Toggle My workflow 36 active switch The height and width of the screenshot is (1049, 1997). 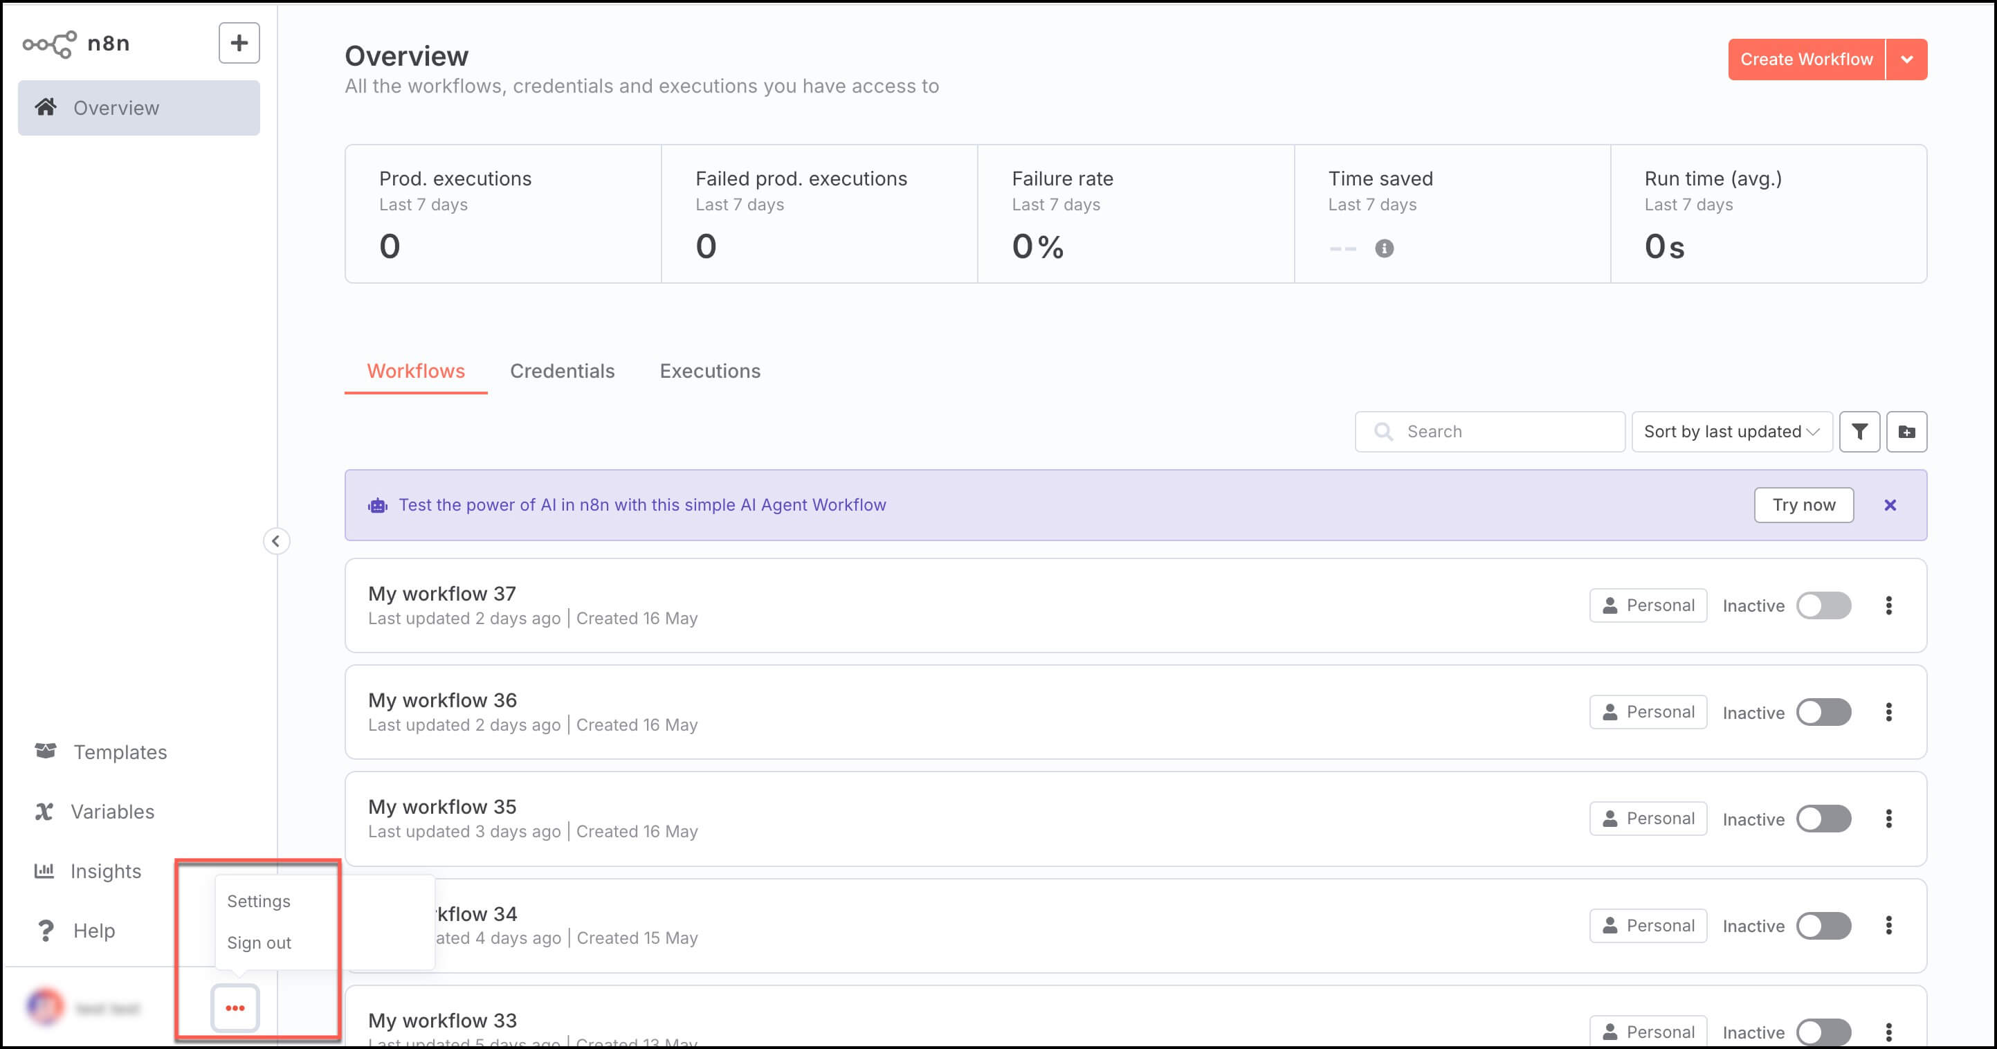1823,712
